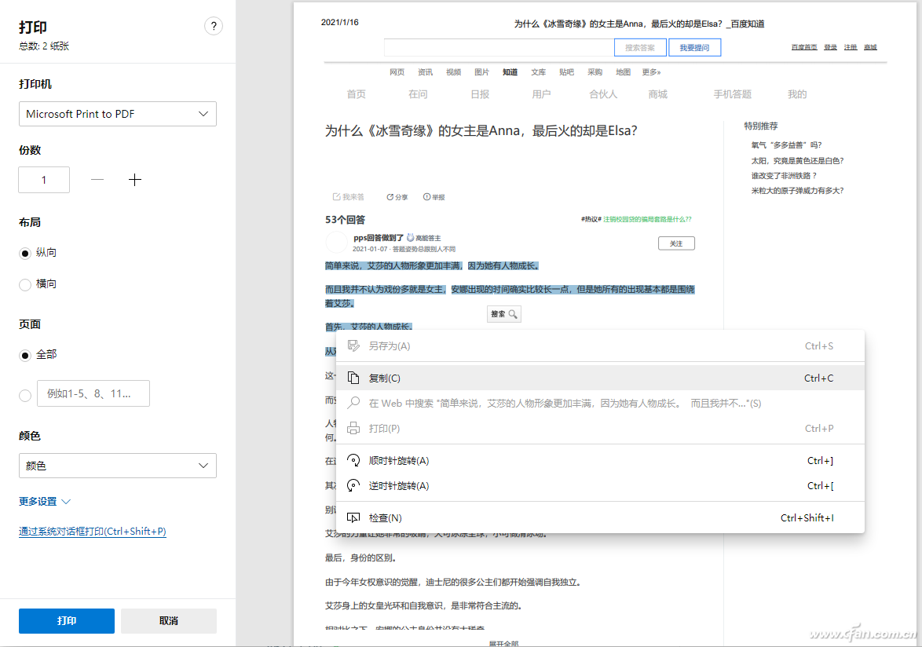Click the 展开全部 expand text at bottom

click(503, 644)
